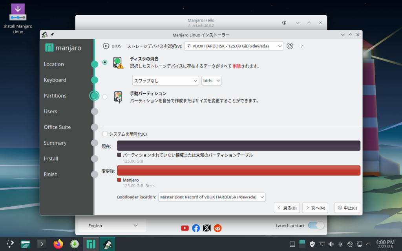This screenshot has width=402, height=251.
Task: Enable the encrypt system checkbox
Action: click(105, 134)
